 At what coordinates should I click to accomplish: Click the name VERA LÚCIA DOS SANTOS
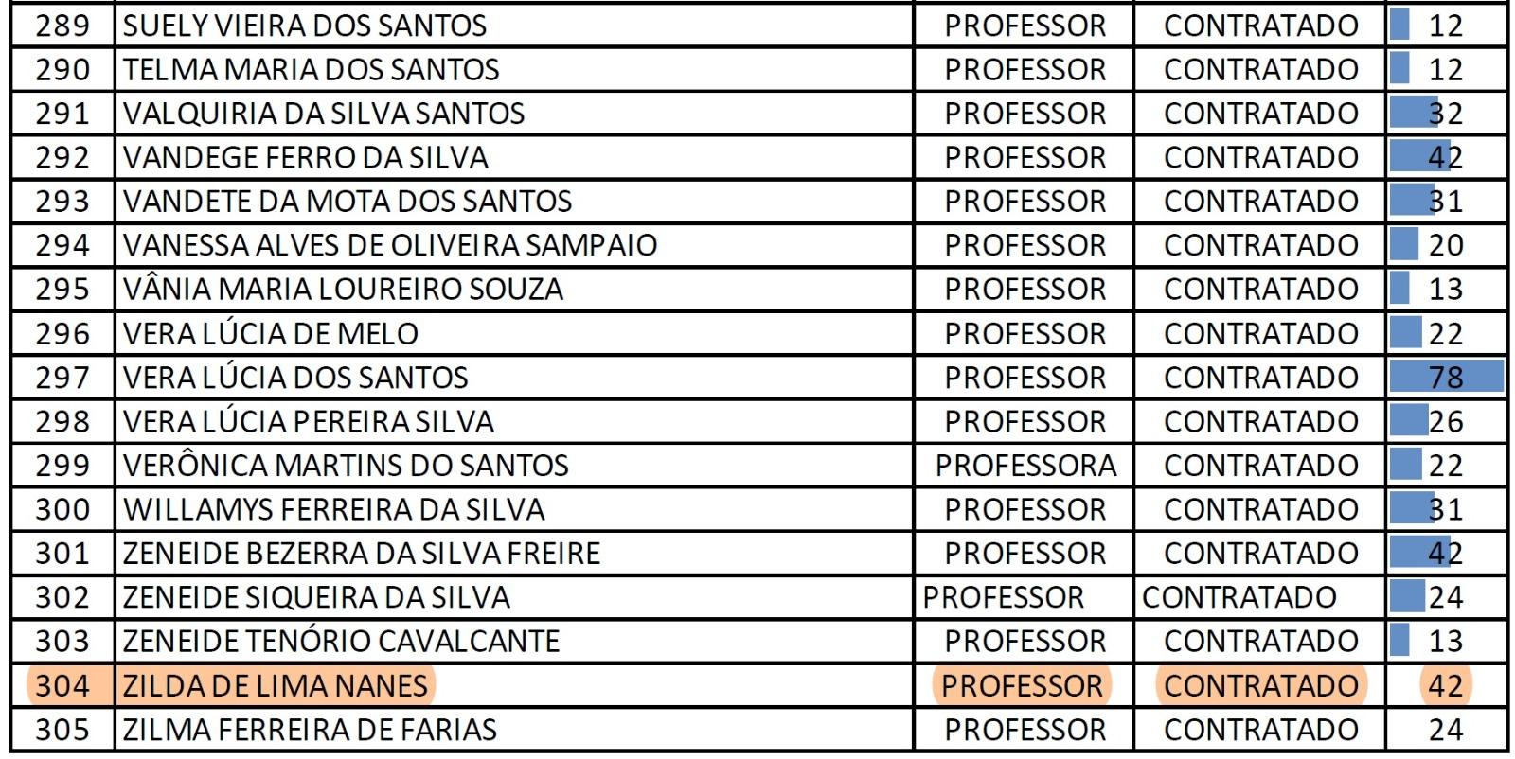(295, 378)
